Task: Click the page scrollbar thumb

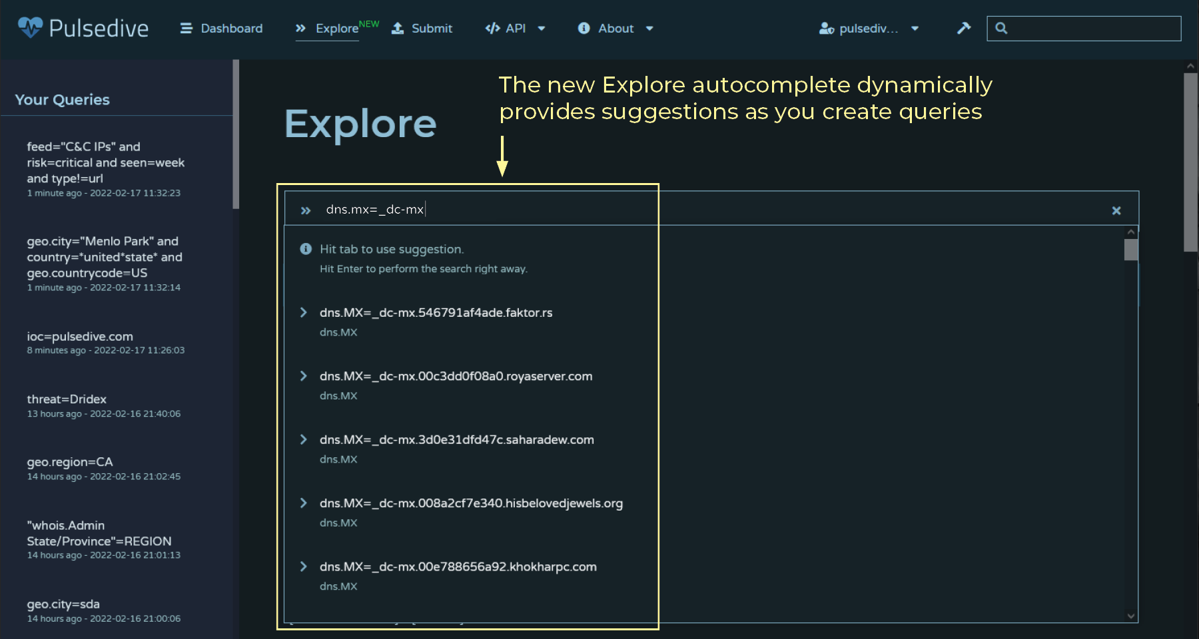Action: pyautogui.click(x=1190, y=162)
